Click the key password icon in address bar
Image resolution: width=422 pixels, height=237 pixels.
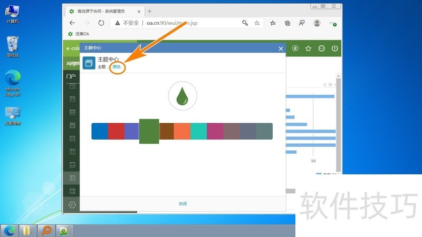click(245, 23)
